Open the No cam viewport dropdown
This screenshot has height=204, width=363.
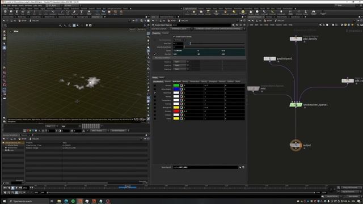click(x=141, y=29)
